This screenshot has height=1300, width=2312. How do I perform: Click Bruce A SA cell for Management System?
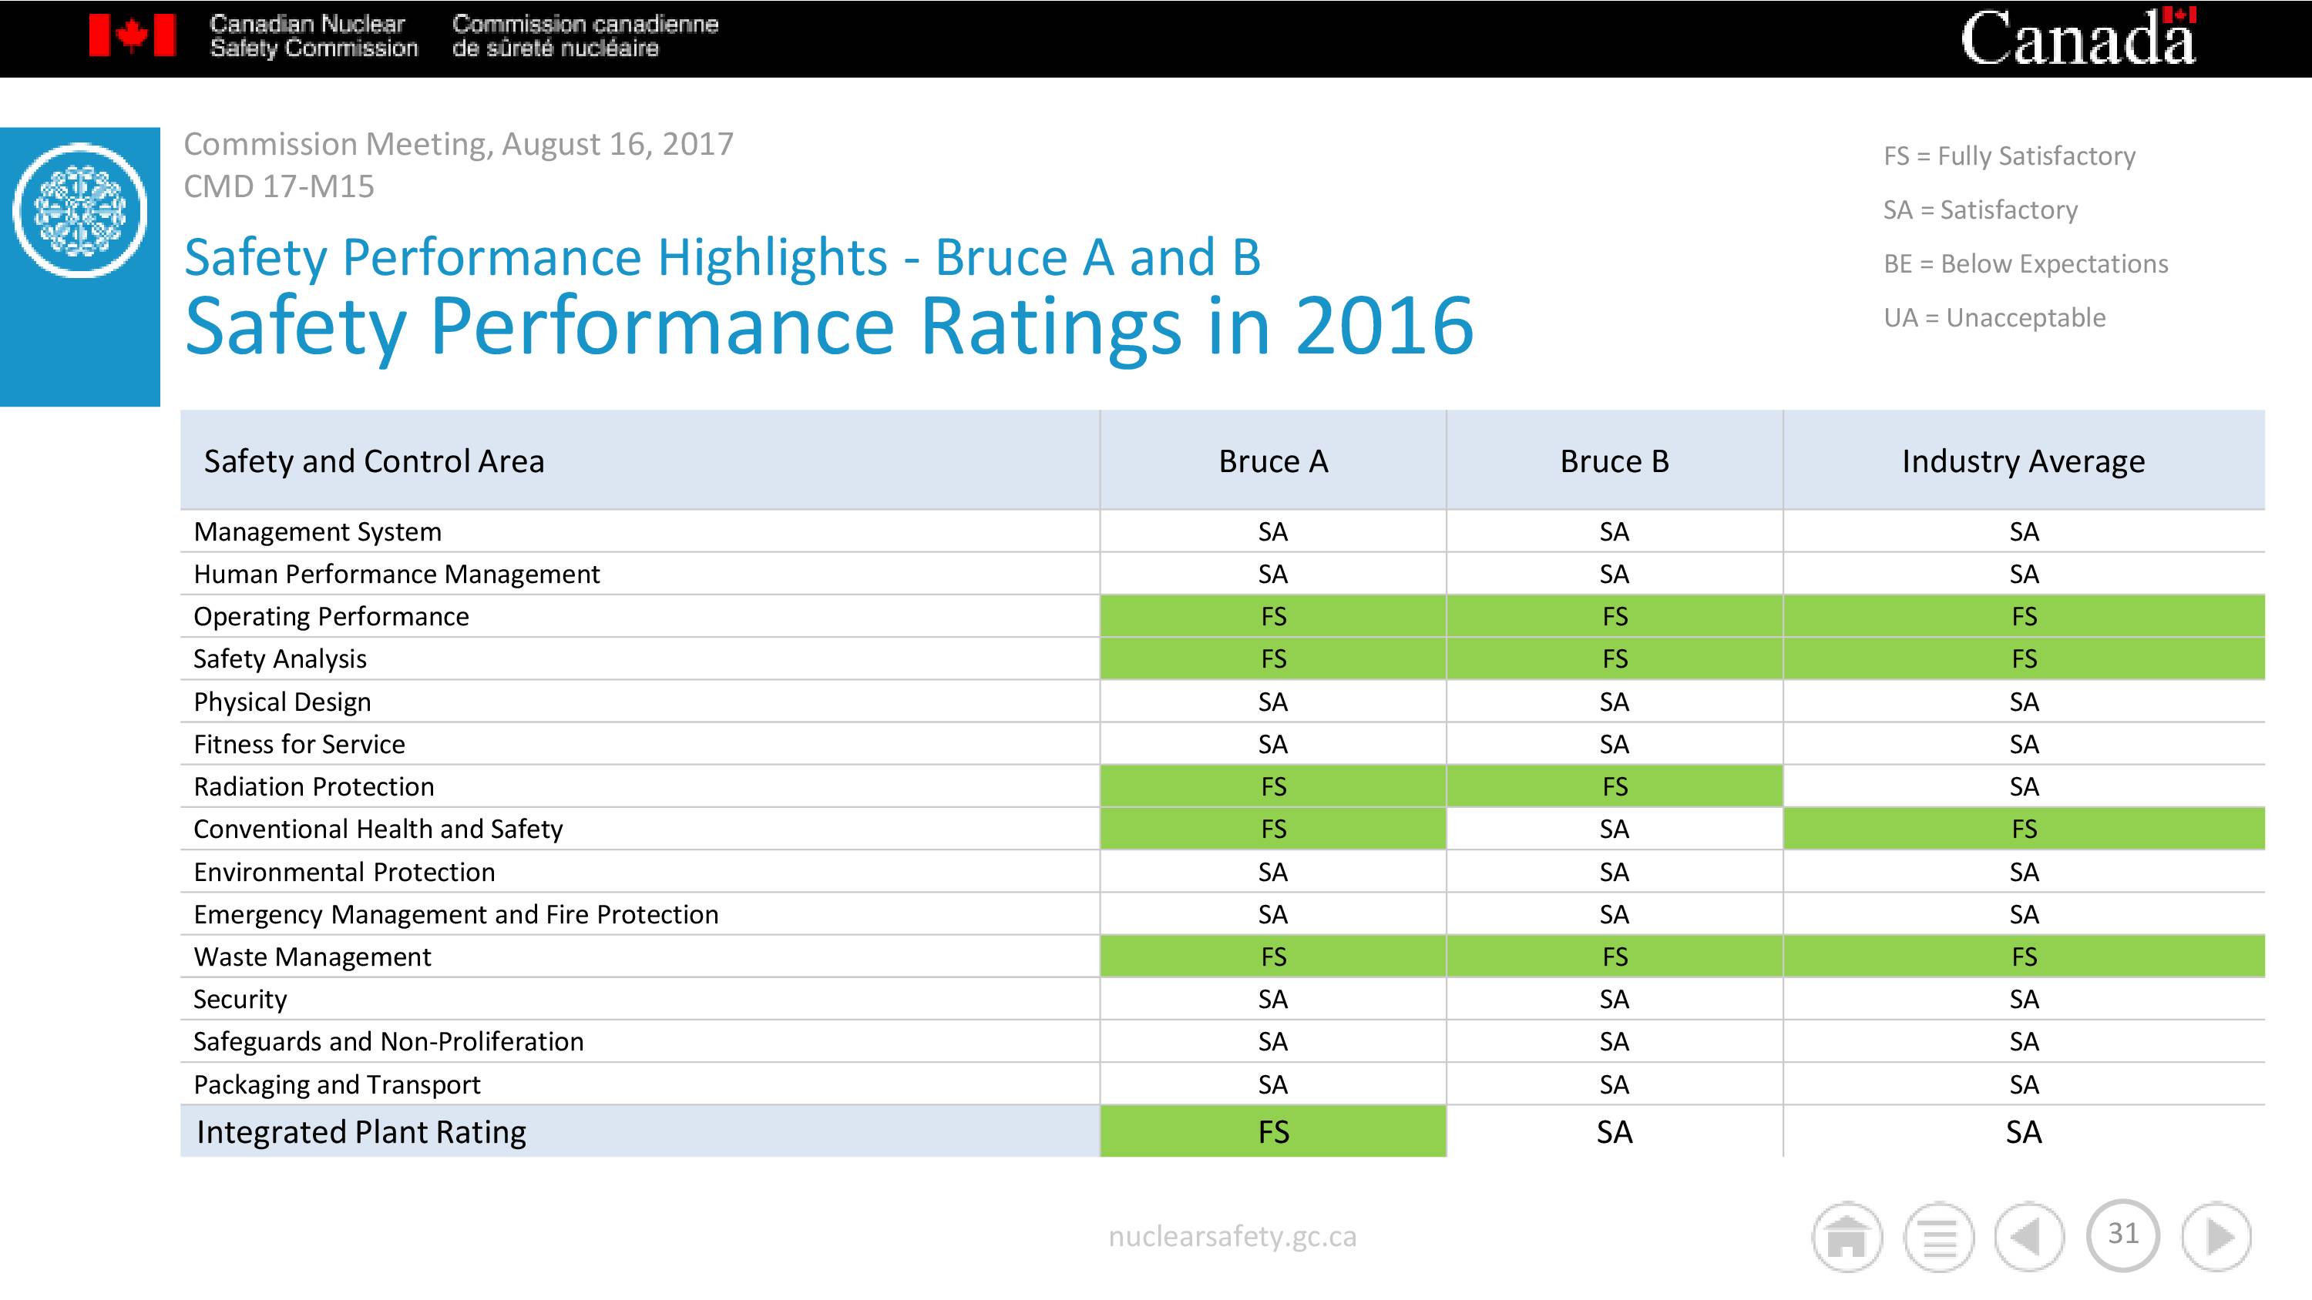pyautogui.click(x=1272, y=532)
